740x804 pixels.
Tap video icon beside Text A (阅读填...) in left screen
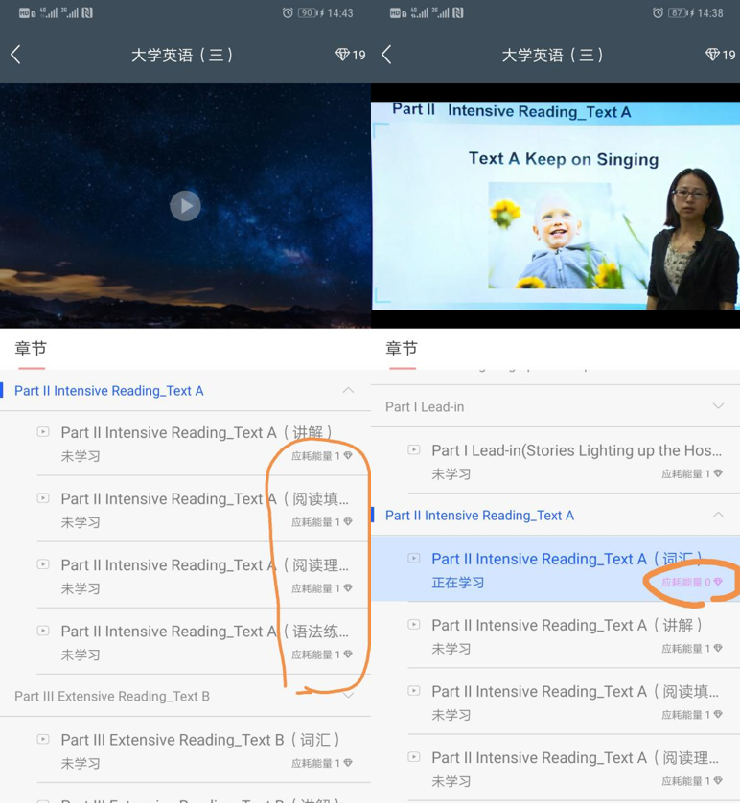(43, 498)
